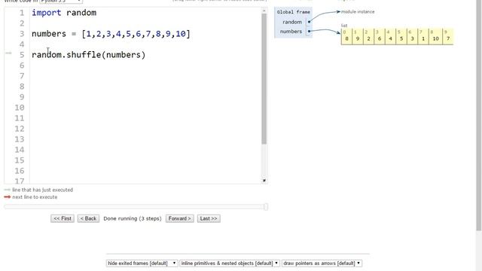This screenshot has width=482, height=271.
Task: Click list cell index 3 holding 6
Action: tap(380, 37)
